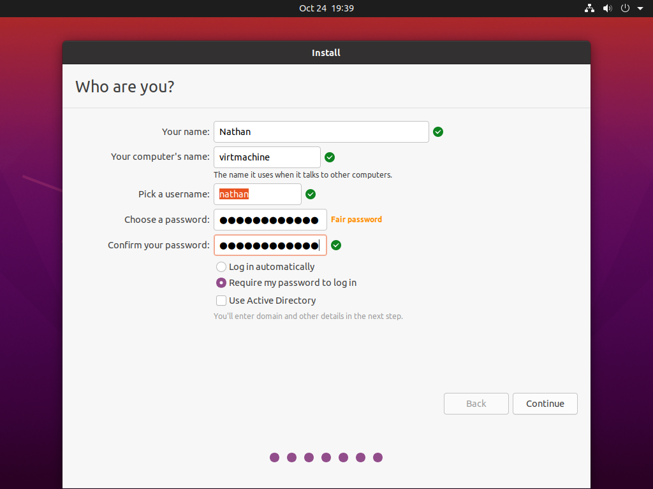The image size is (653, 489).
Task: Open the clock showing Oct 24 19:39
Action: coord(326,8)
